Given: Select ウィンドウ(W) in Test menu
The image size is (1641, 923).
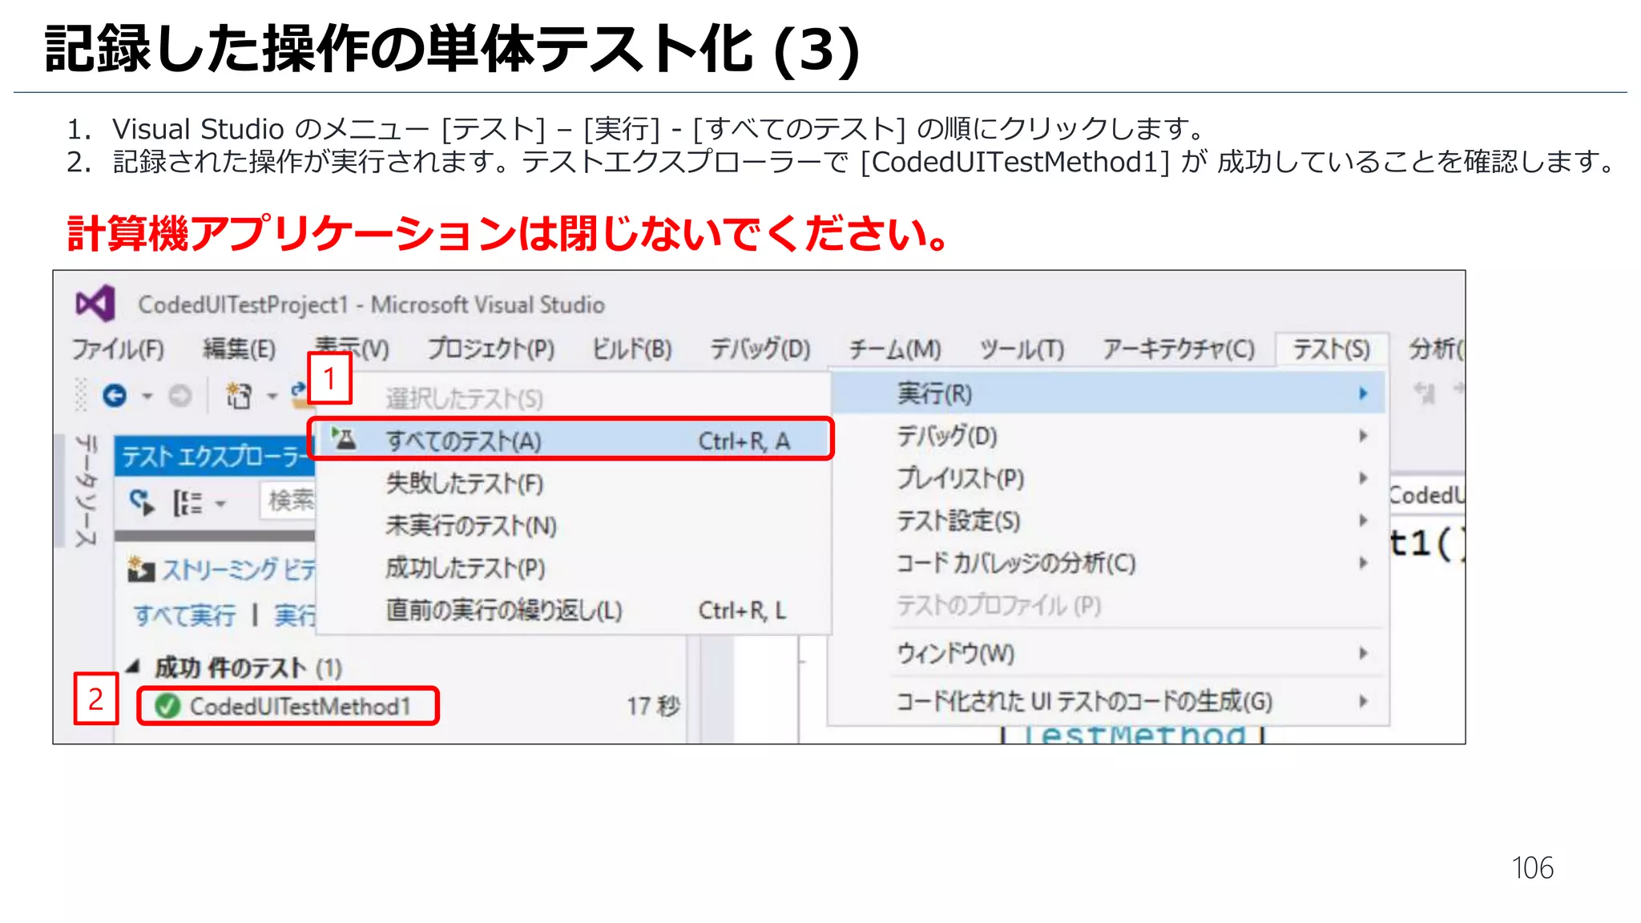Looking at the screenshot, I should [x=1108, y=654].
